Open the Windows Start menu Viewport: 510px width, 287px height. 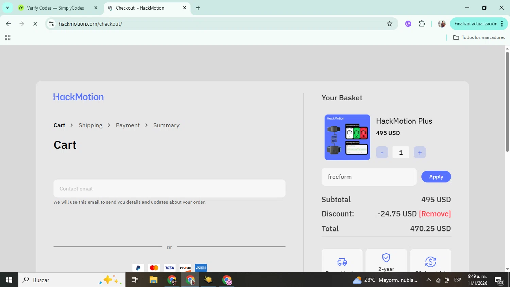pyautogui.click(x=9, y=280)
